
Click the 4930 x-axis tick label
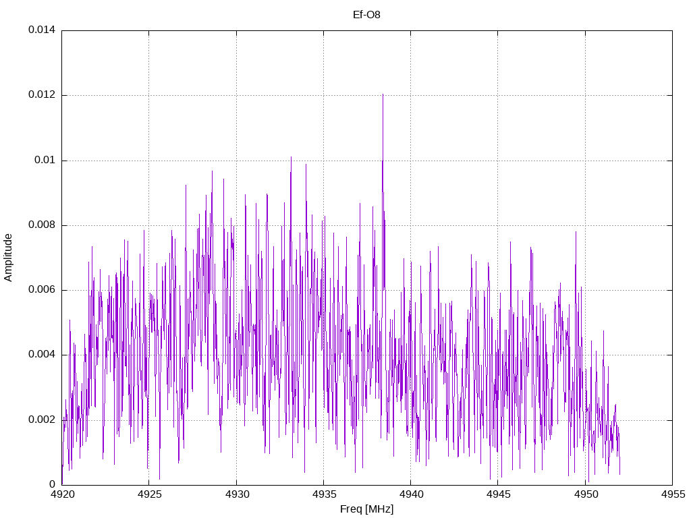pos(237,494)
